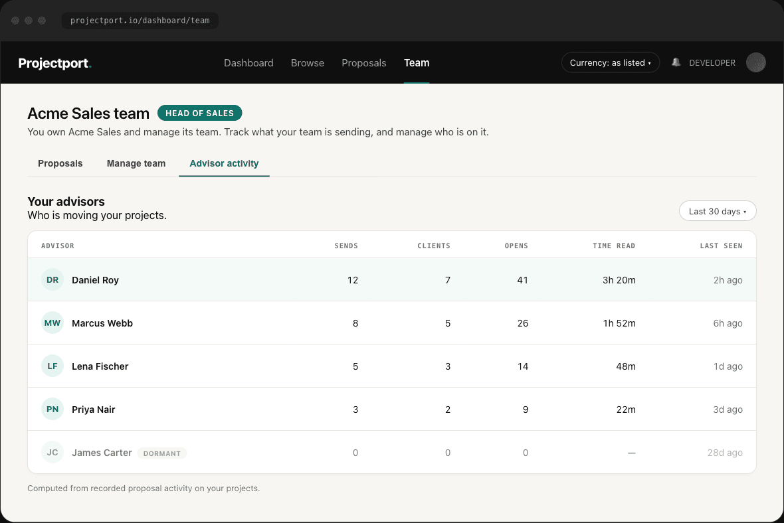Open the Daniel Roy advisor name

coord(95,279)
